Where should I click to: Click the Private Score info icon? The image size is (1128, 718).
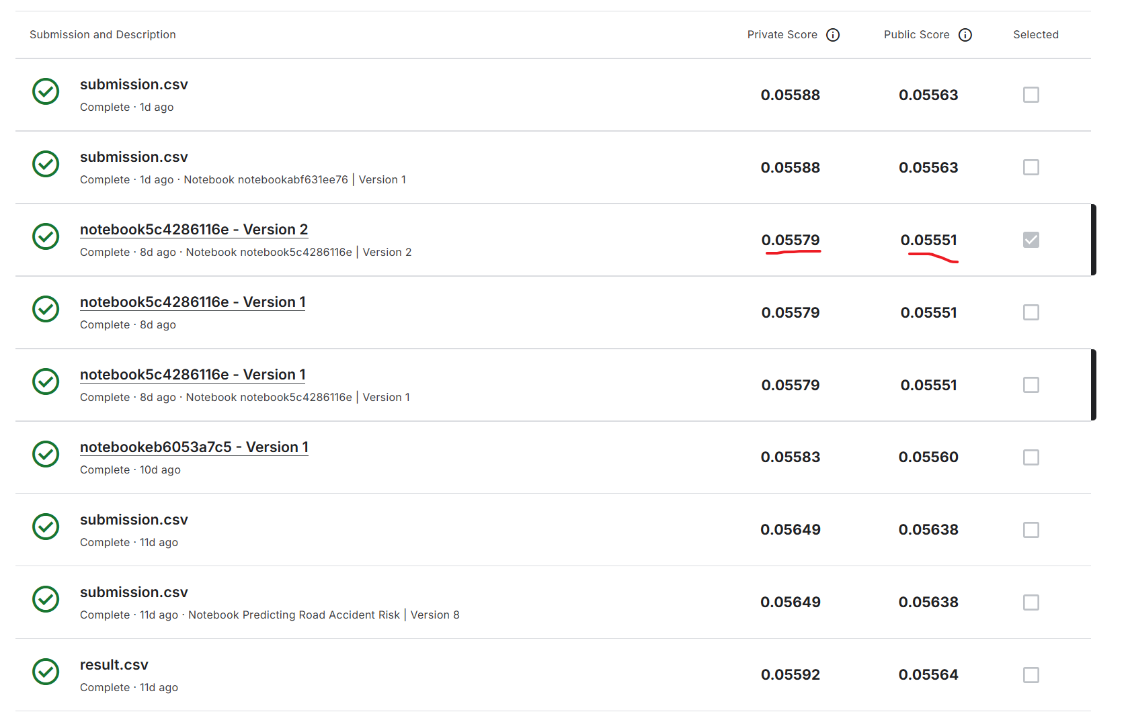click(x=833, y=35)
